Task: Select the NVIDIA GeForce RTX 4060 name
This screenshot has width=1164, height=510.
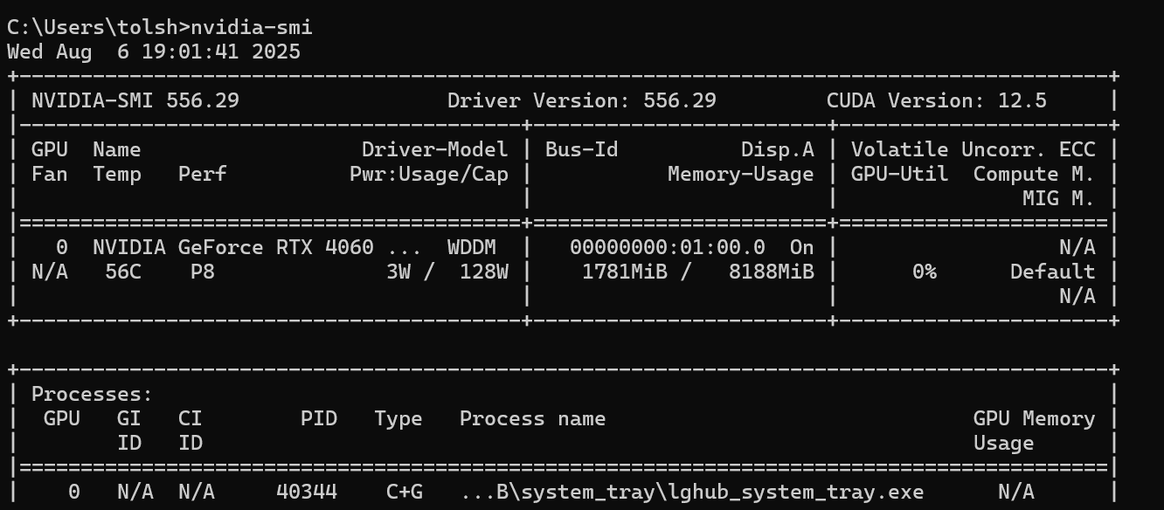Action: click(x=233, y=247)
